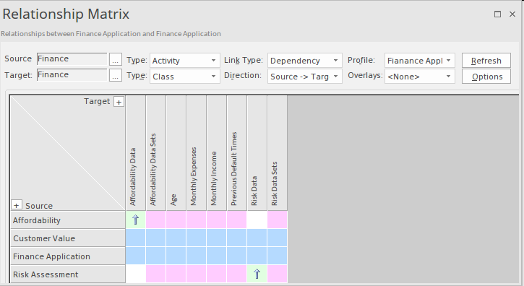
Task: Expand the Source plus icon in matrix corner
Action: point(17,205)
